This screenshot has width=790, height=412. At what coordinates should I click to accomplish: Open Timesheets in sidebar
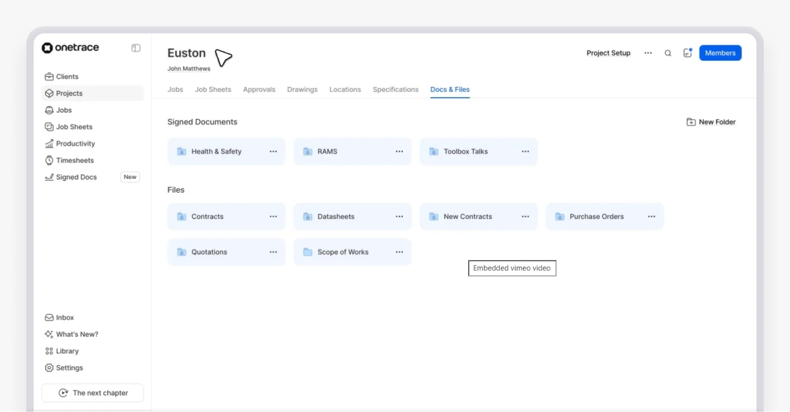[x=92, y=161]
